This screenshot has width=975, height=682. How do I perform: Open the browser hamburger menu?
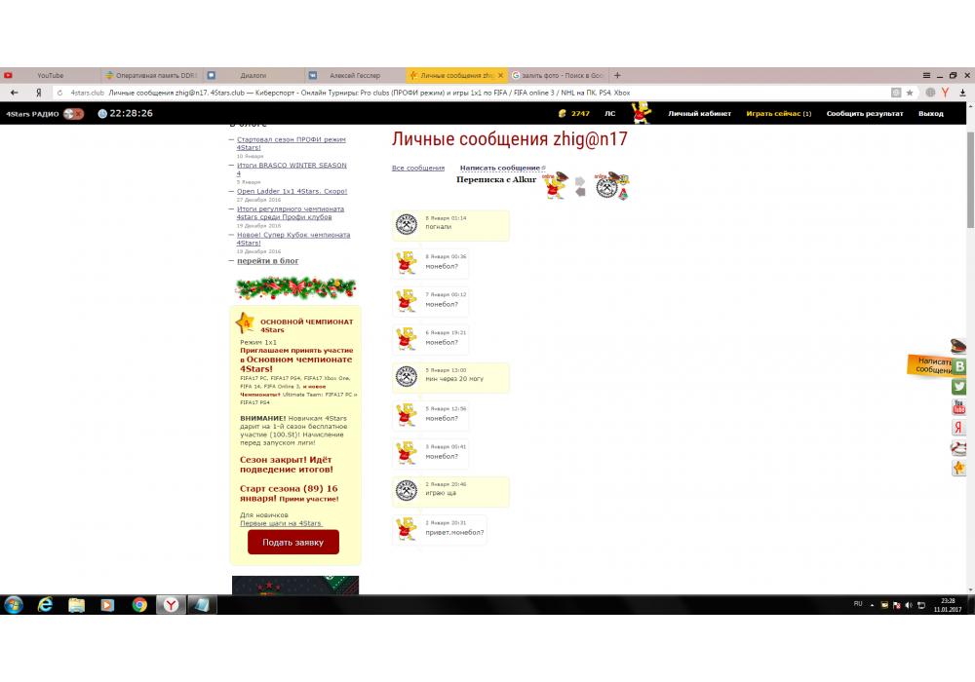tap(926, 75)
